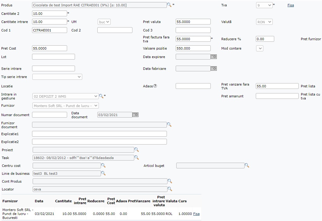The width and height of the screenshot is (322, 221).
Task: Click the Cont Produs lookup icon
Action: (x=170, y=181)
